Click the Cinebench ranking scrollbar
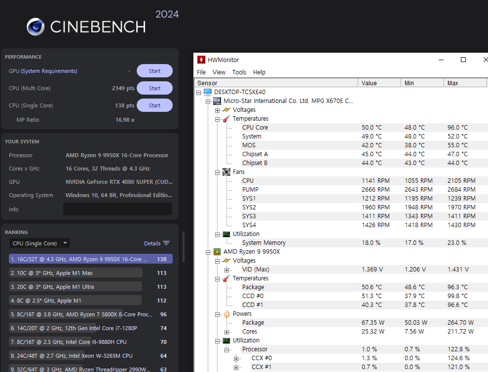 point(184,247)
